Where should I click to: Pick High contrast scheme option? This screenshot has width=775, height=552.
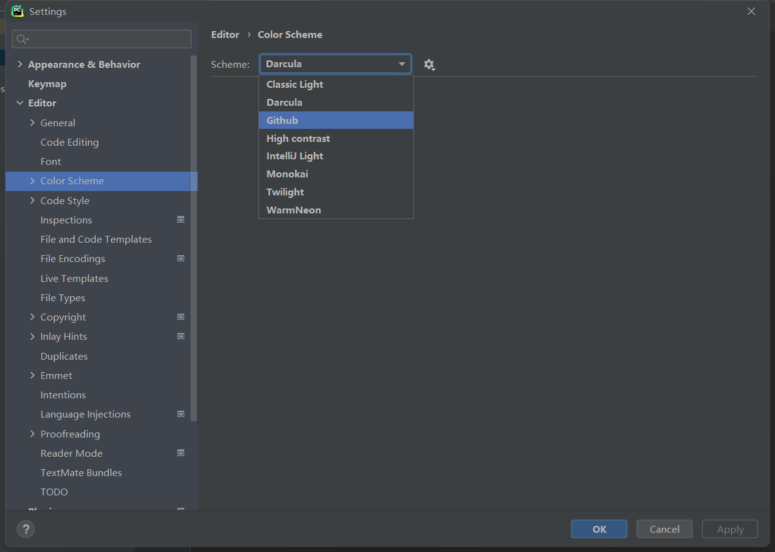coord(298,138)
